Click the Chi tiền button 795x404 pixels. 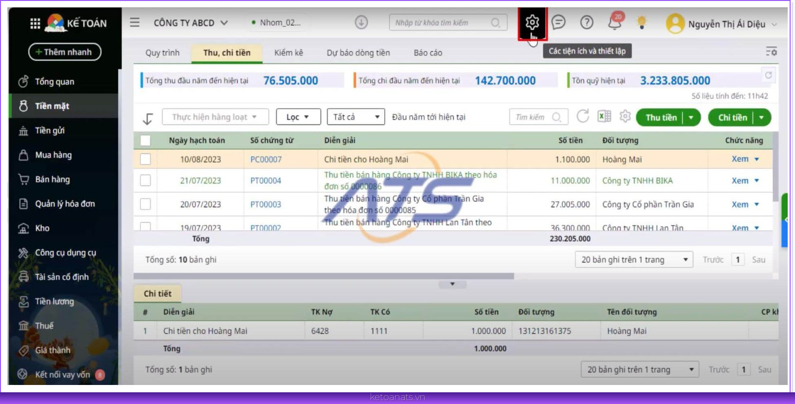click(732, 118)
